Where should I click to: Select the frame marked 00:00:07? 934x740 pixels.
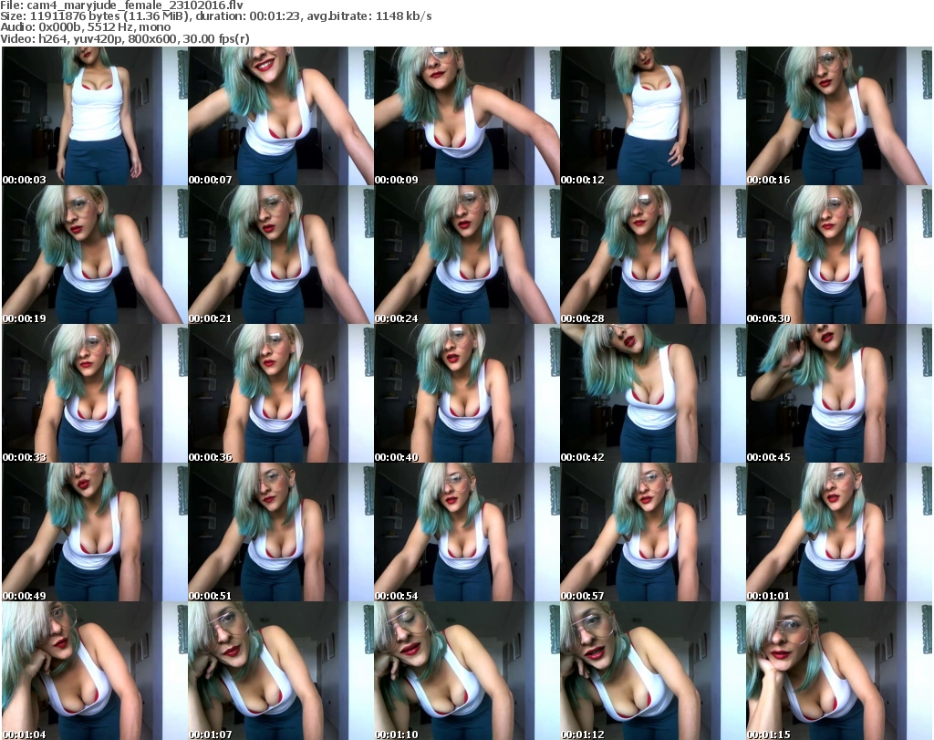pyautogui.click(x=280, y=116)
